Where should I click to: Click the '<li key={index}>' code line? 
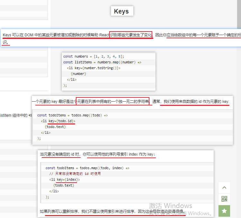[x=65, y=180]
